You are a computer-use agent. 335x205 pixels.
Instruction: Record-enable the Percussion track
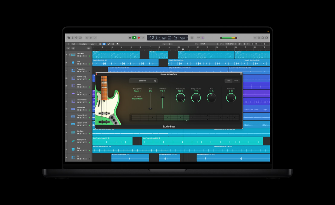point(84,71)
